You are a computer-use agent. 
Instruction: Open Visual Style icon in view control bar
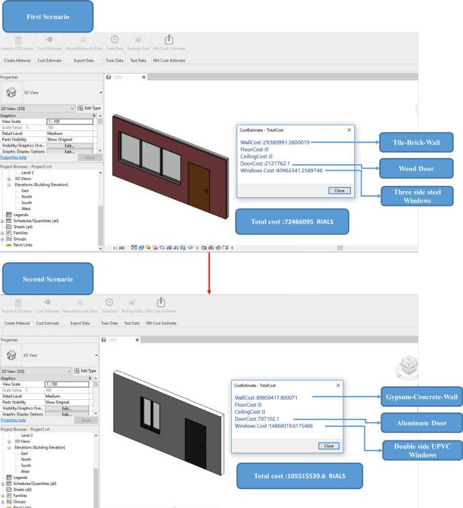(x=141, y=247)
